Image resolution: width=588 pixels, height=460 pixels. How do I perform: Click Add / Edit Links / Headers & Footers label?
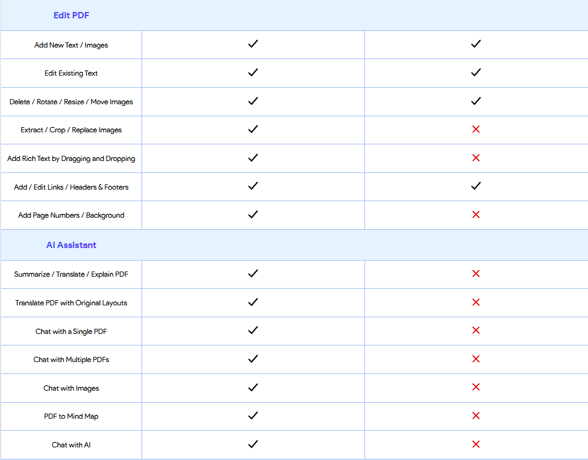click(71, 187)
